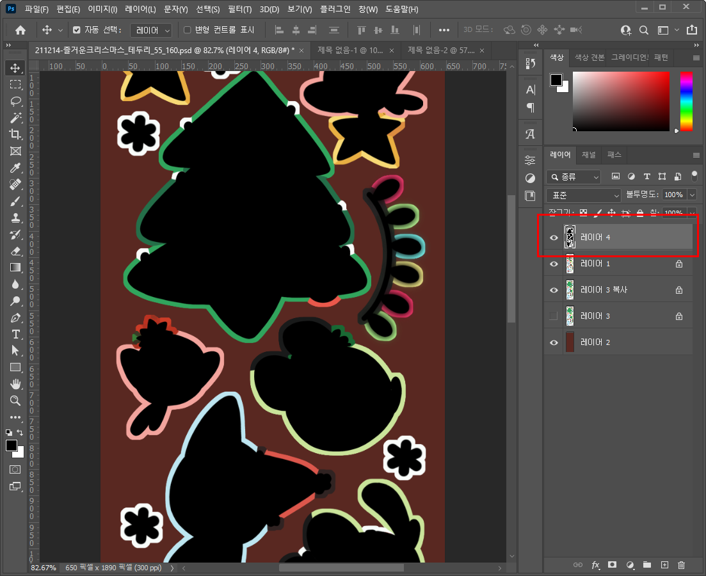Screen dimensions: 706x576
Task: Select the Healing Brush tool
Action: click(x=15, y=185)
